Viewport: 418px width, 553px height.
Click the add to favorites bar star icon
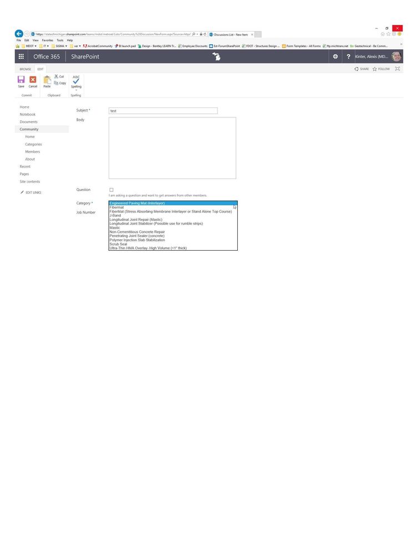17,46
